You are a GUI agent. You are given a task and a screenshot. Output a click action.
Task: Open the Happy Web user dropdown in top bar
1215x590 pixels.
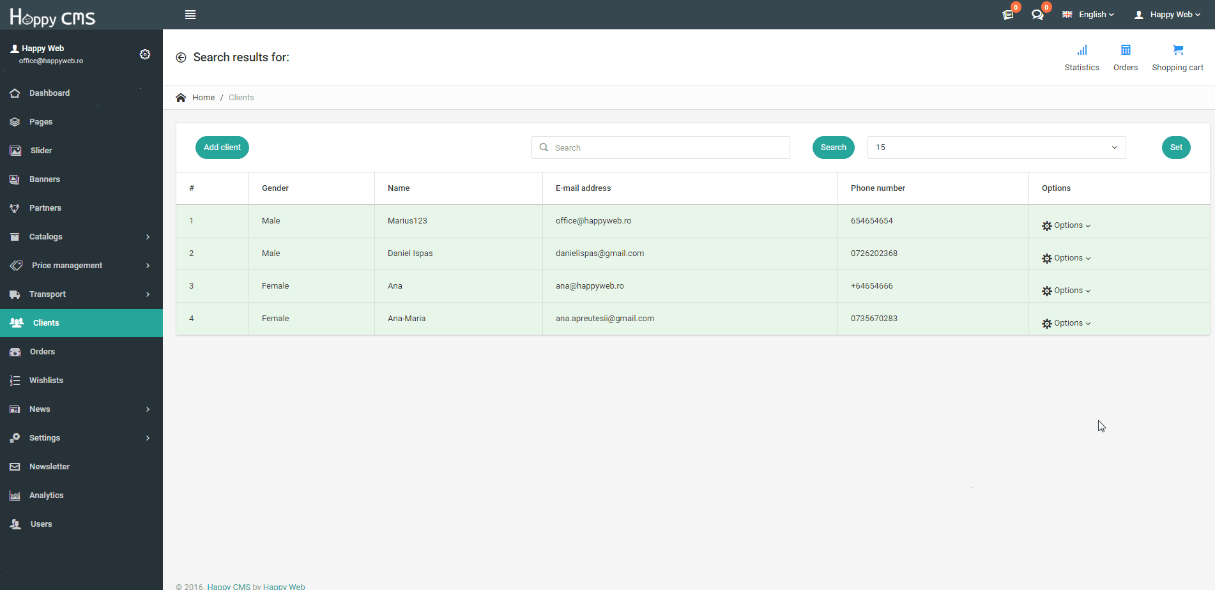(x=1168, y=15)
